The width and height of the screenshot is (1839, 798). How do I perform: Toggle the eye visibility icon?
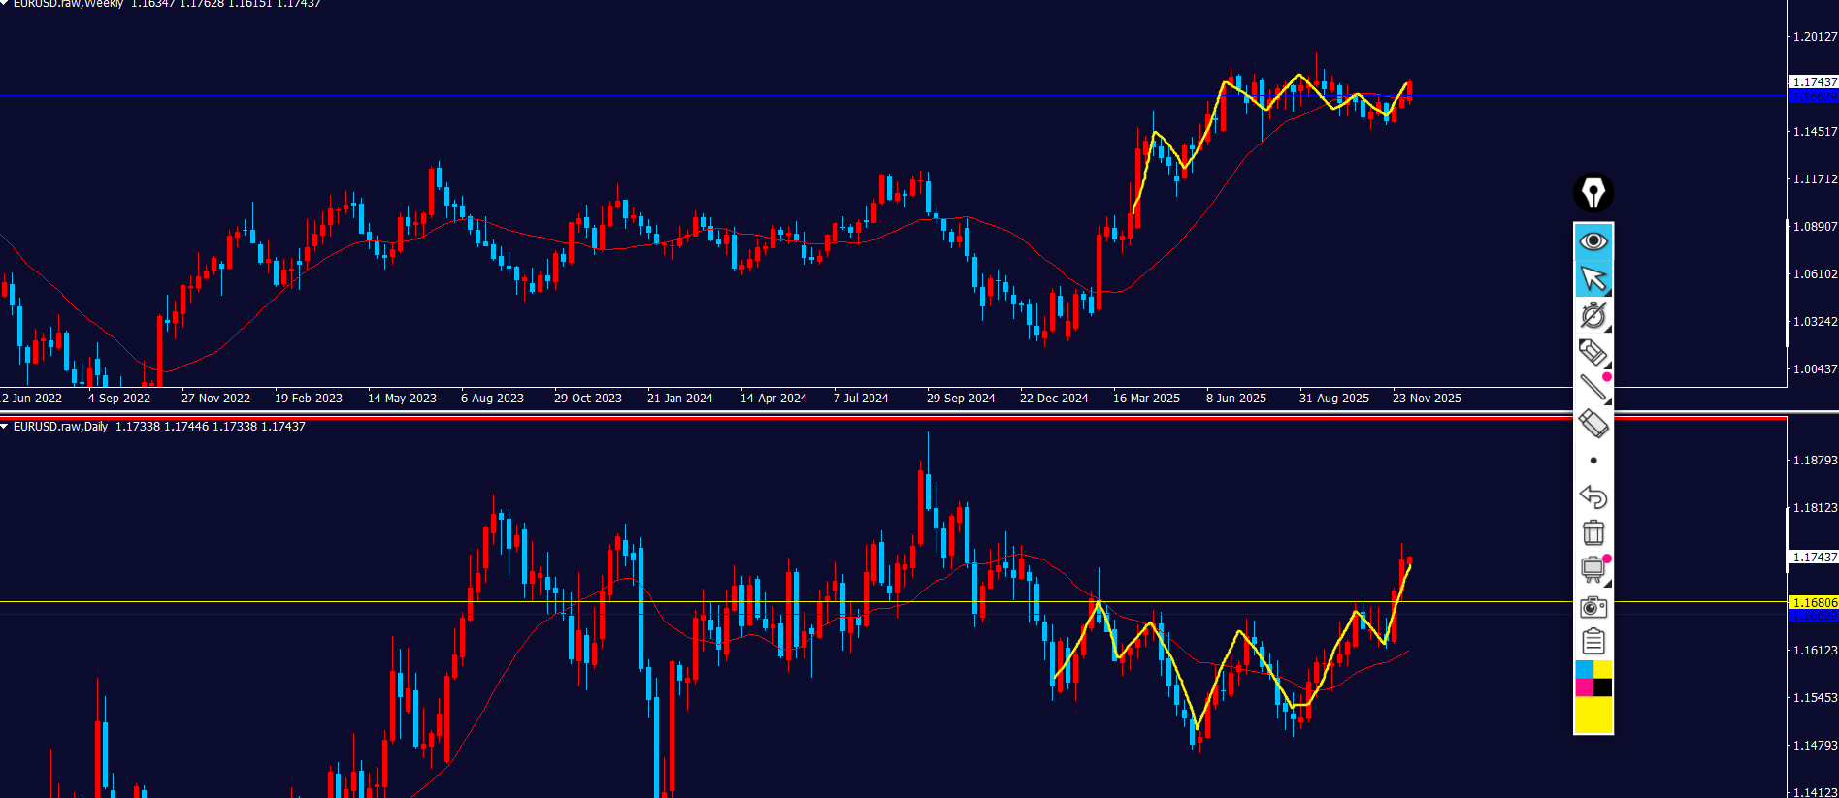pos(1593,240)
